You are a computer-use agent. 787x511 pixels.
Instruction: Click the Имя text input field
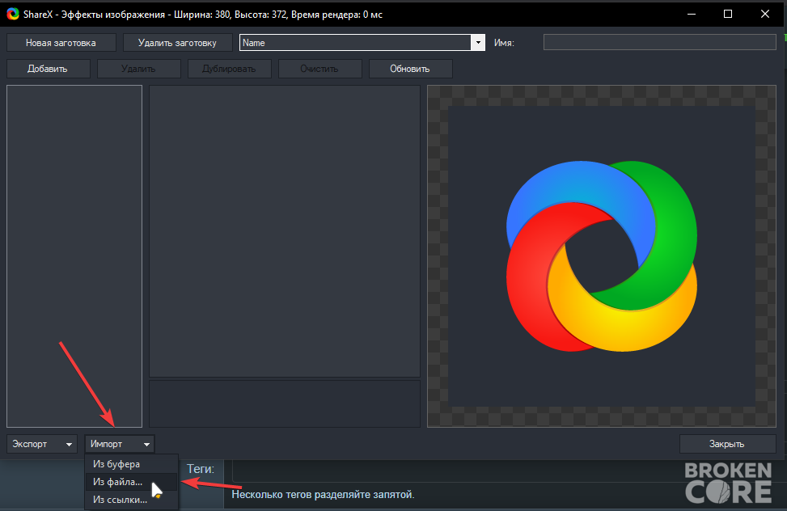pos(659,42)
